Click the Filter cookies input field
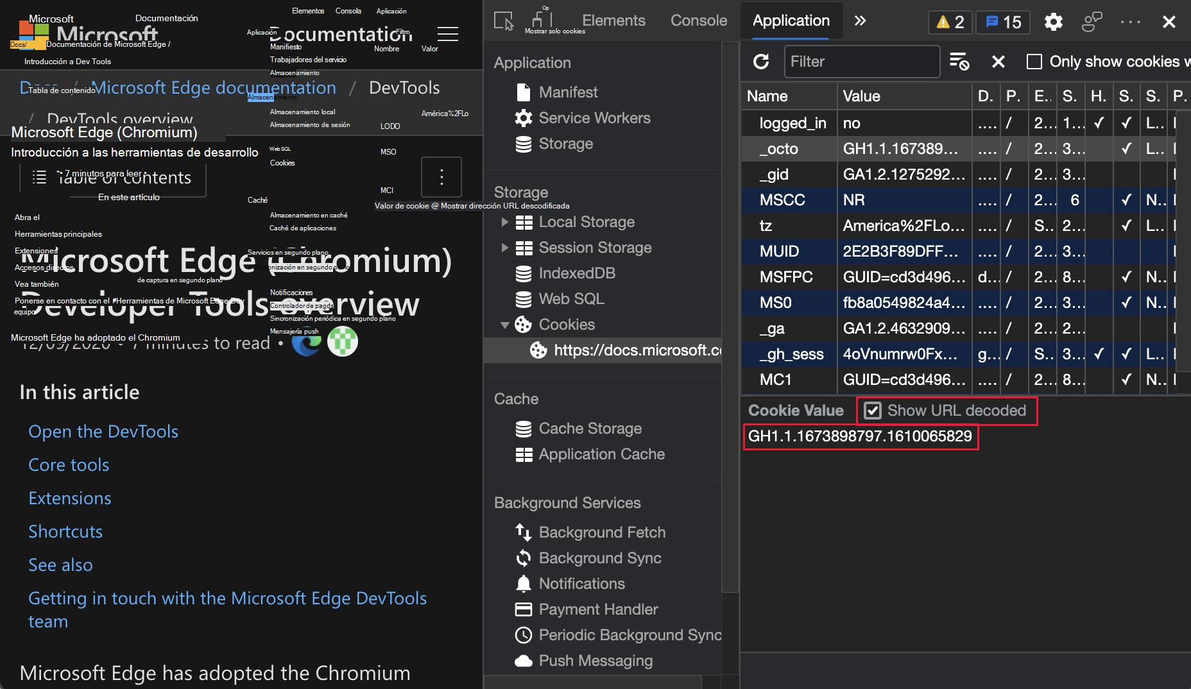Image resolution: width=1191 pixels, height=689 pixels. [x=862, y=62]
